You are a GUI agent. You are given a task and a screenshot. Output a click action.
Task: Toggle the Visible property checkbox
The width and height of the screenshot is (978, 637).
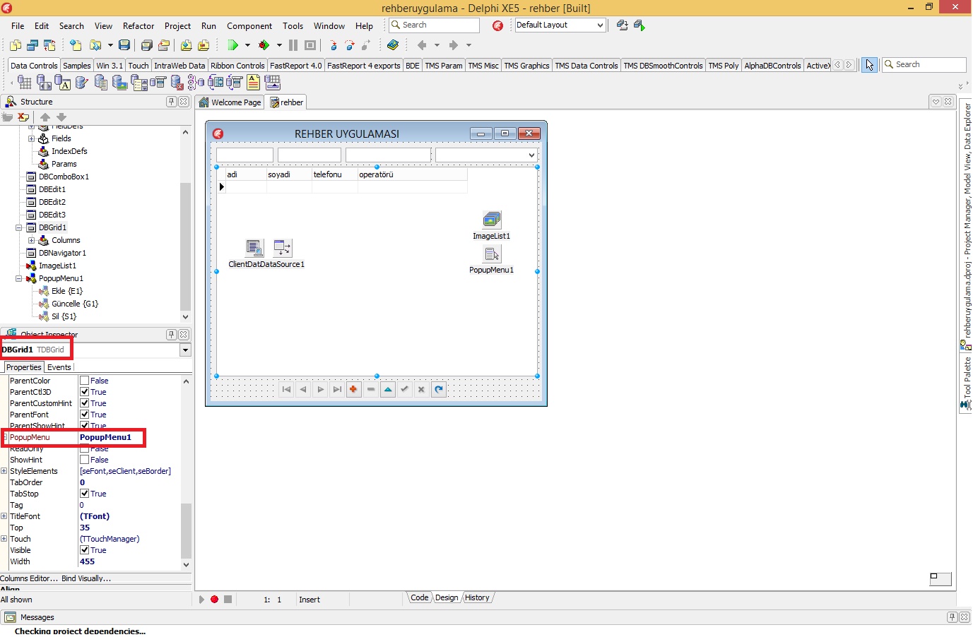coord(84,550)
